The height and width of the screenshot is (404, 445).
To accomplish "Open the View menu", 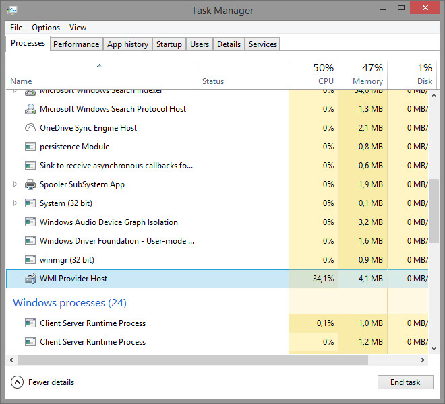I will click(x=78, y=28).
